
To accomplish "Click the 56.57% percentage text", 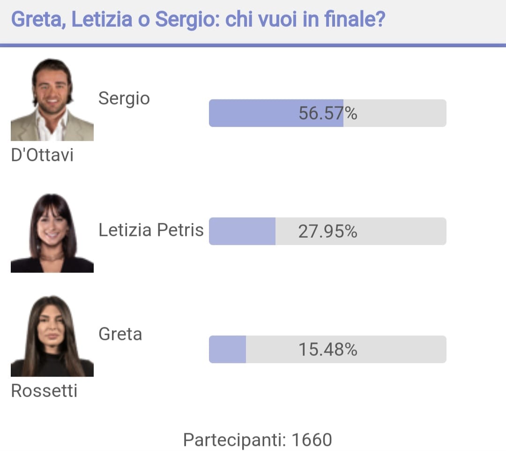I will coord(328,113).
